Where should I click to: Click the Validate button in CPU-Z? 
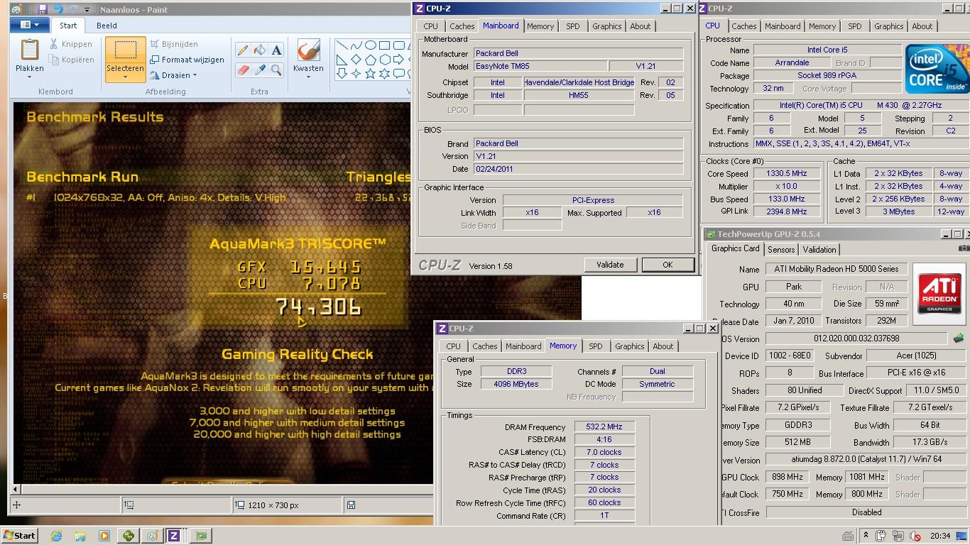pos(610,265)
